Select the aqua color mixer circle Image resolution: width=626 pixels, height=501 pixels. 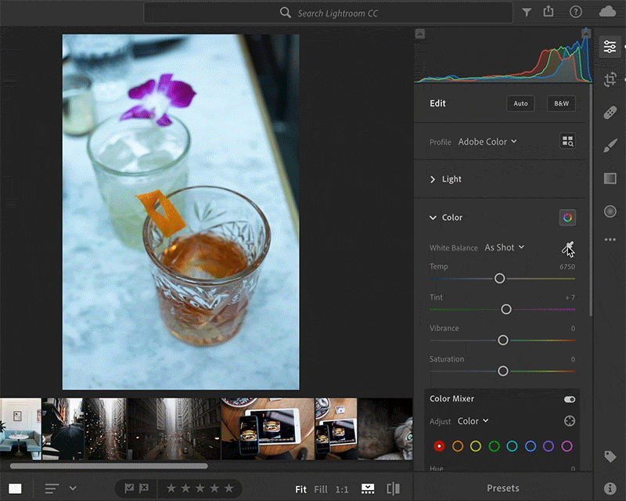[512, 446]
